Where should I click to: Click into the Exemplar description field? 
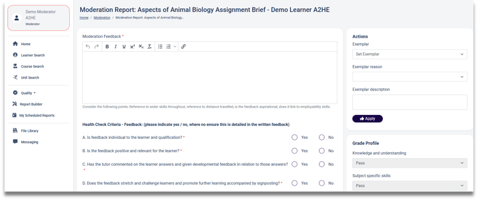pyautogui.click(x=409, y=102)
